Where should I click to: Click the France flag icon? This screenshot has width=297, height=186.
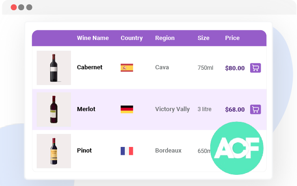point(127,151)
